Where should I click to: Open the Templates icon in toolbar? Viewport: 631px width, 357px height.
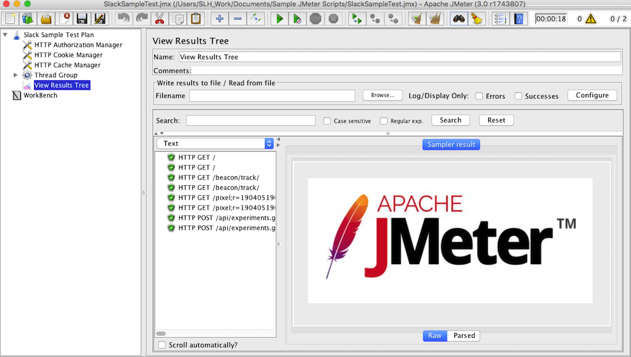[x=28, y=18]
